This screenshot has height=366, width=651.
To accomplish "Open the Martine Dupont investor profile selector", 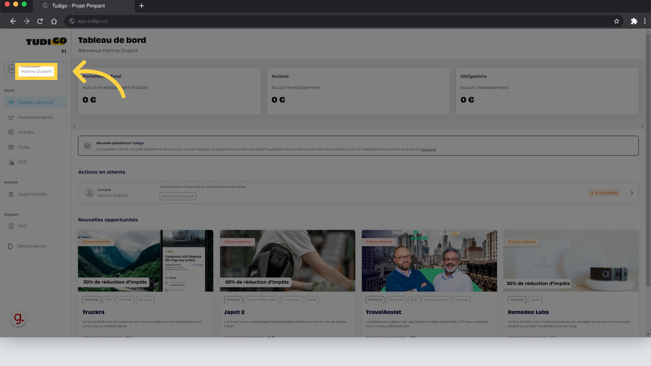I will point(36,69).
